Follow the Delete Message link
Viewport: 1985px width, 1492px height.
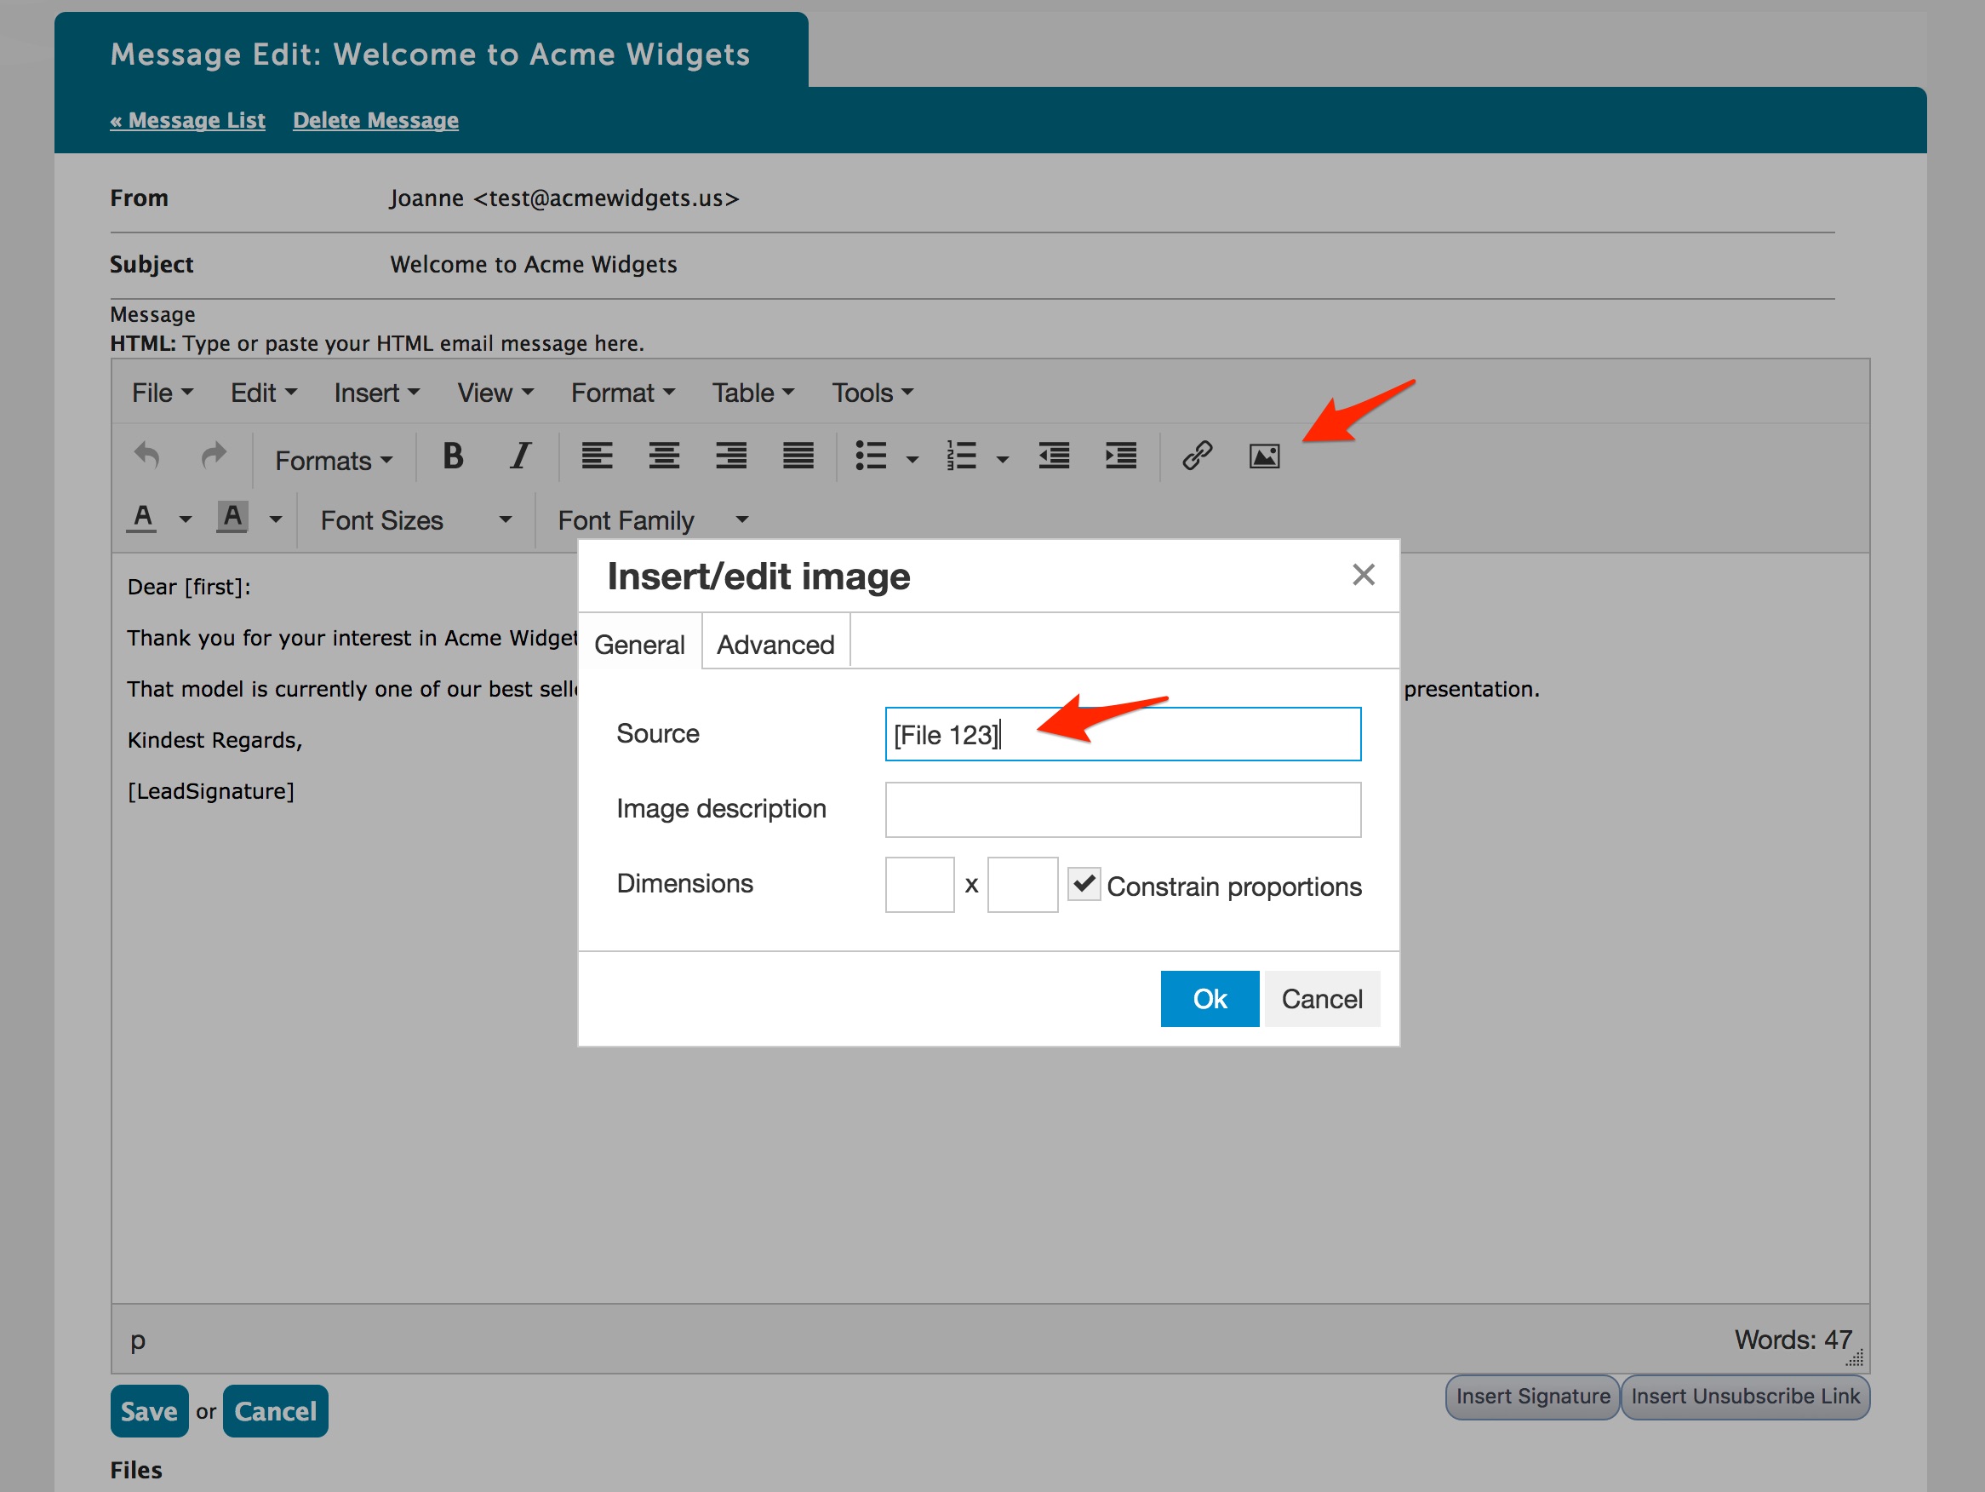pos(375,120)
